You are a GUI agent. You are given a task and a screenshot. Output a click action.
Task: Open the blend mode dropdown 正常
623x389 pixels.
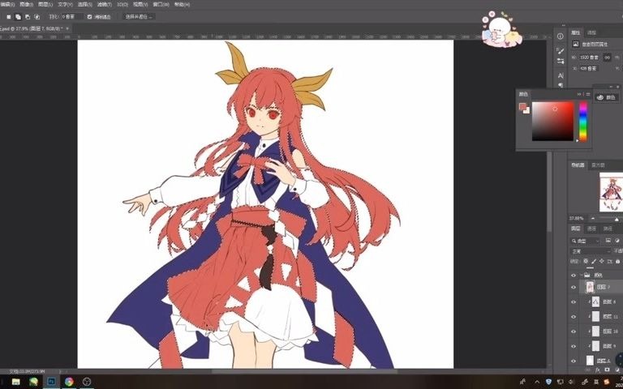coord(591,251)
